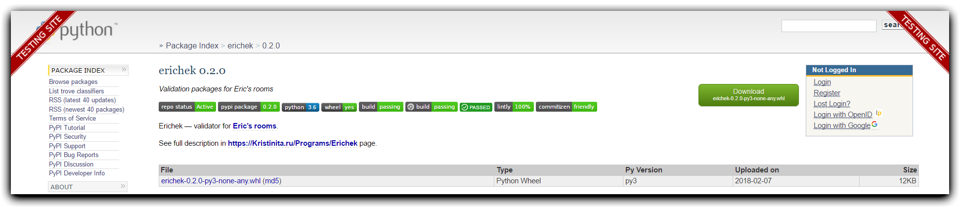Image resolution: width=960 pixels, height=208 pixels.
Task: Open Terms of Service link
Action: point(73,119)
